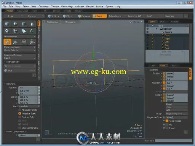Click the viewport move pan icon

(x=131, y=22)
